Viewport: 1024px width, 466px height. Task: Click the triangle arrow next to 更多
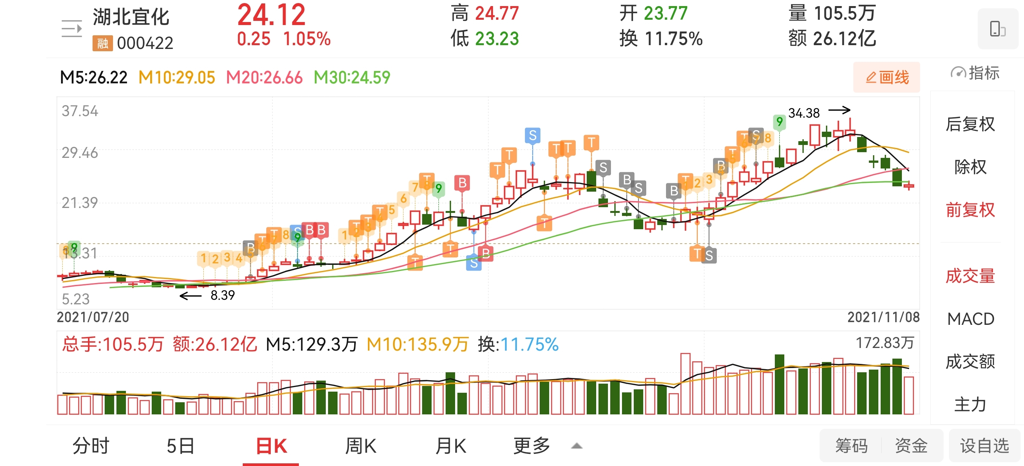(576, 446)
